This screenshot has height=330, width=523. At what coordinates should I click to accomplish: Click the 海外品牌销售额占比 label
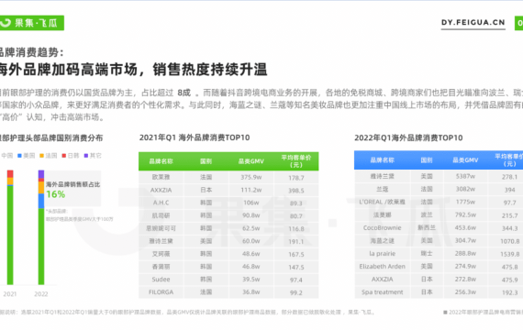72,184
